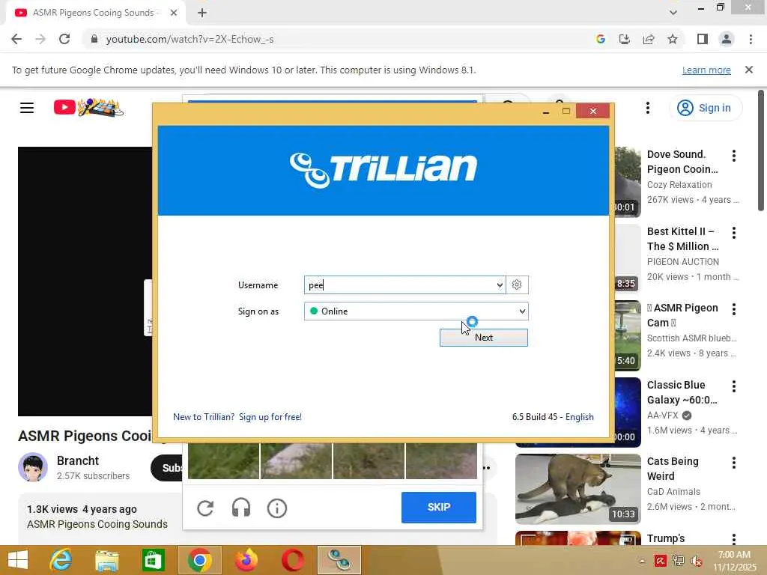This screenshot has height=575, width=767.
Task: Reload page with Chrome reload button
Action: (x=64, y=39)
